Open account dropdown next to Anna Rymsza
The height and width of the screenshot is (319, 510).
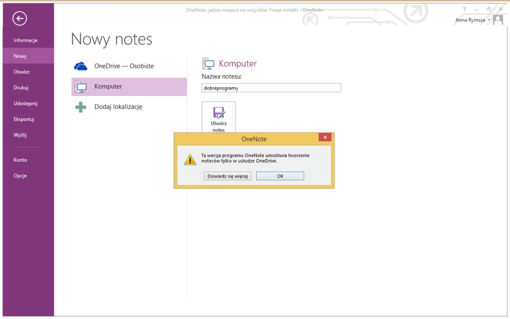(489, 20)
